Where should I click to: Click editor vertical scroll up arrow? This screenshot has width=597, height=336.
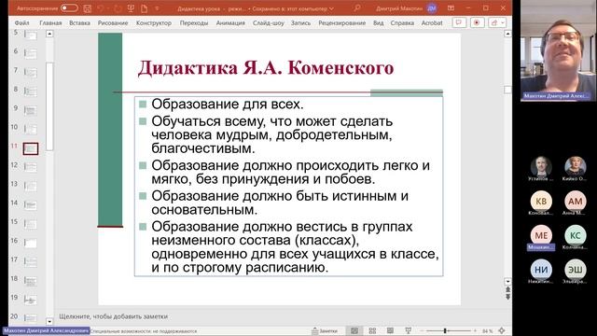[507, 34]
